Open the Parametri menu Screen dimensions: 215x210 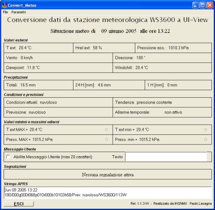pos(19,12)
